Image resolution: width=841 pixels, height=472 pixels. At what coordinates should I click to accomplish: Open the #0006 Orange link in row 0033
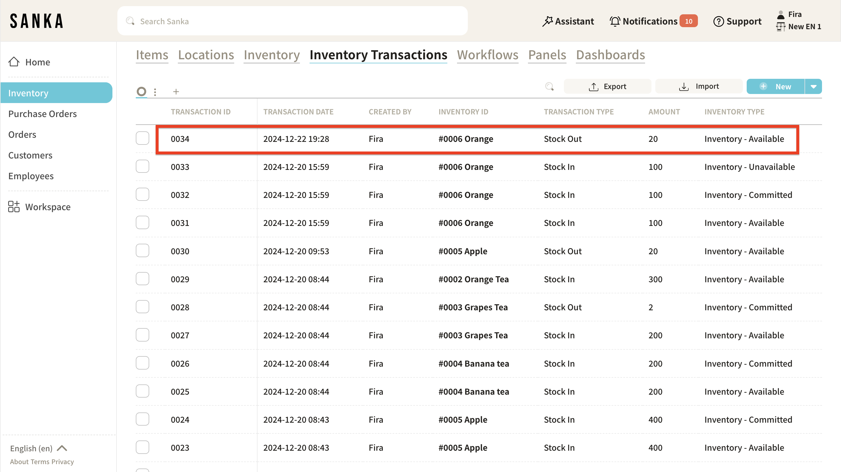coord(465,167)
